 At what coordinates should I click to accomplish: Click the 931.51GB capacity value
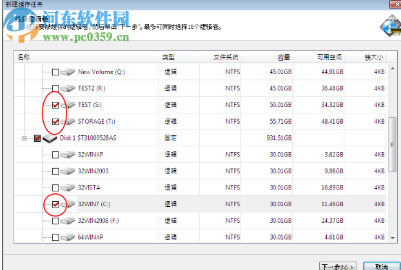point(279,138)
